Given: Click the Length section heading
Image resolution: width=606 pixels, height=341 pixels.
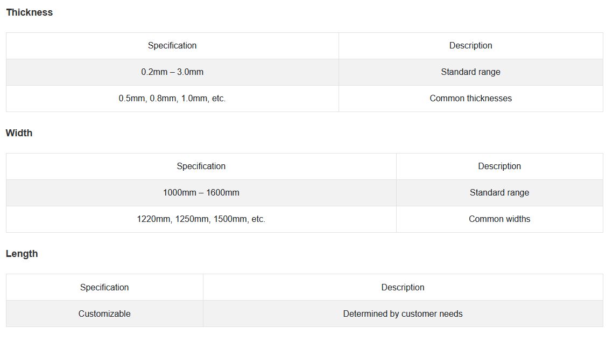Looking at the screenshot, I should [22, 254].
